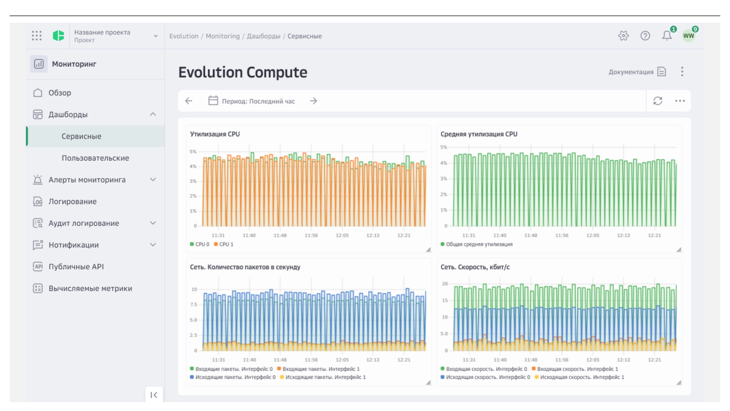
Task: Select the Сервисные dashboards item
Action: (x=95, y=136)
